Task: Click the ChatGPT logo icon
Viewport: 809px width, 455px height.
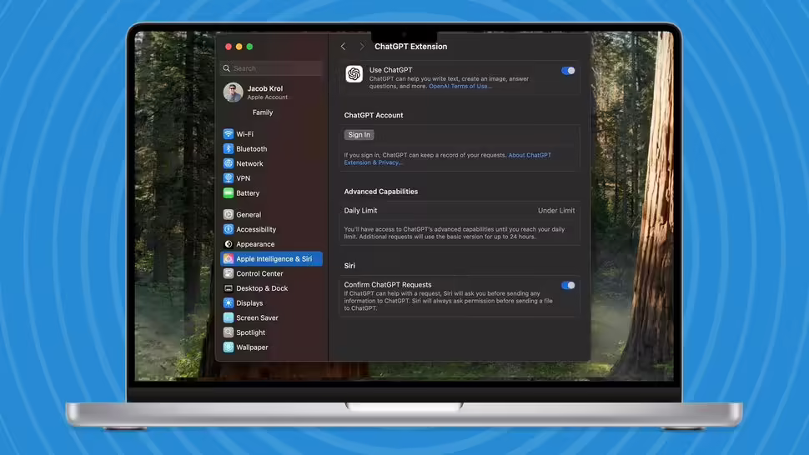Action: coord(354,74)
